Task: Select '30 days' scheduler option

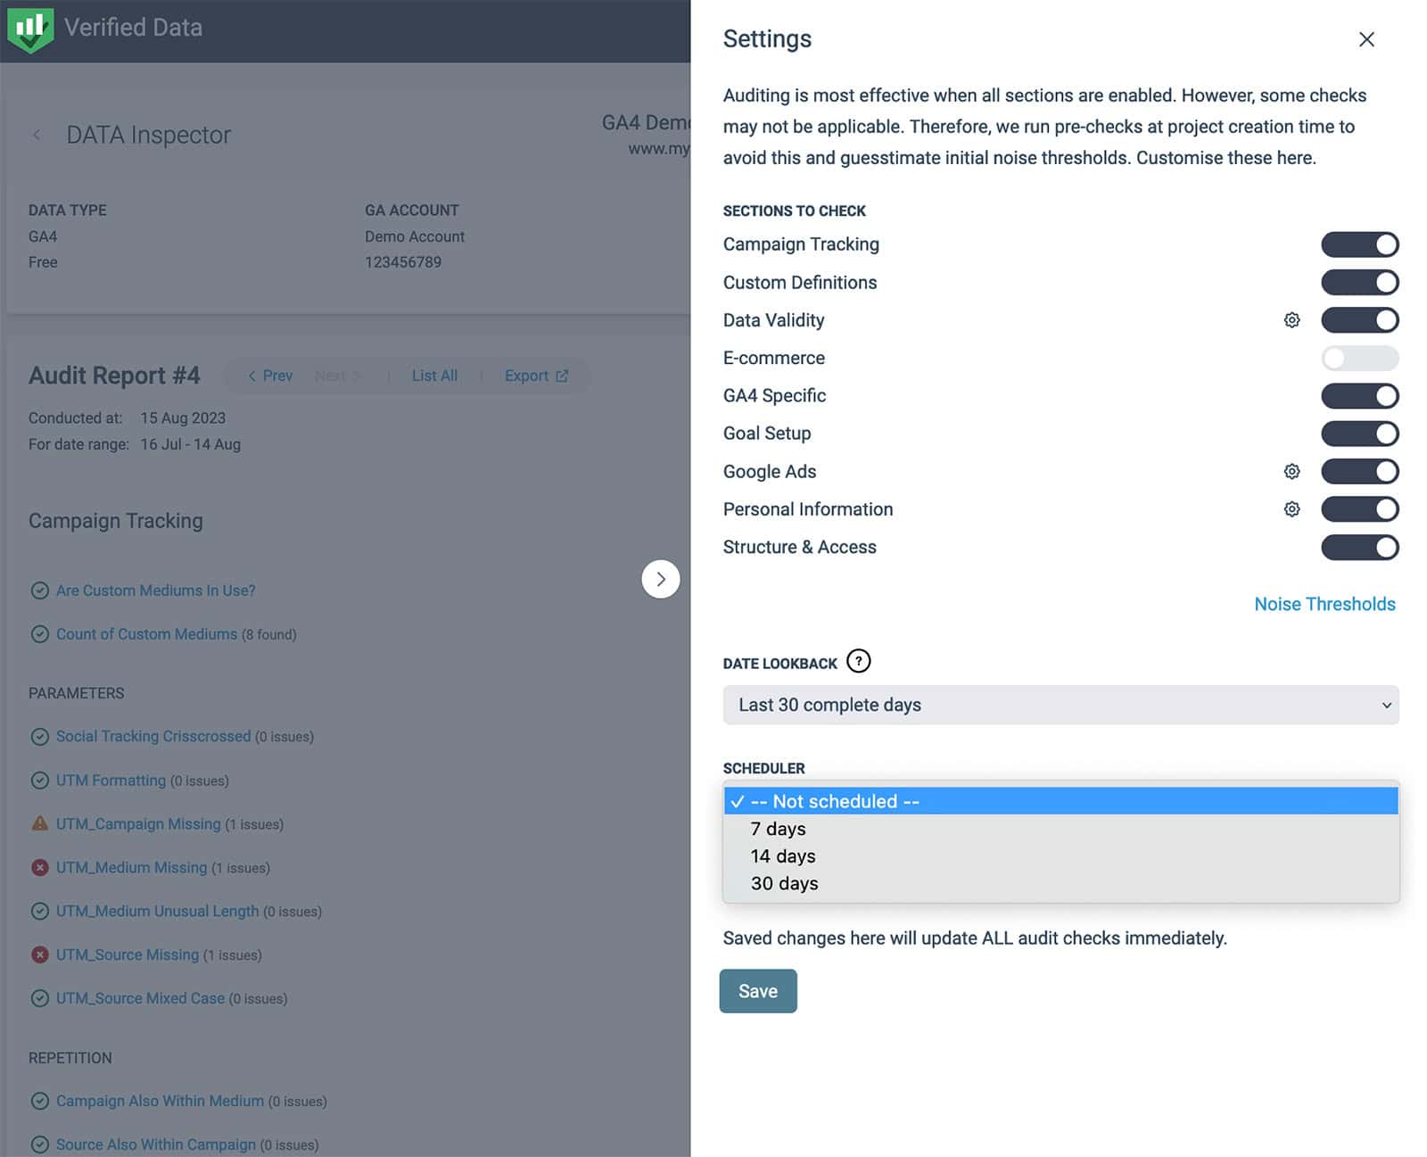Action: [1060, 883]
